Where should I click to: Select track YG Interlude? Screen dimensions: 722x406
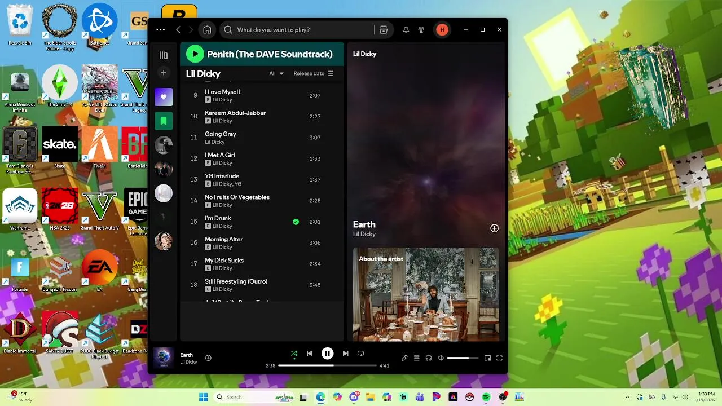pos(262,180)
